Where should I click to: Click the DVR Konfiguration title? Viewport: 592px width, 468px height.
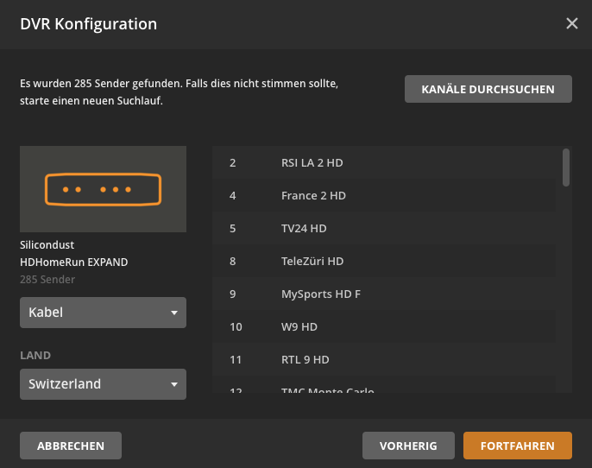tap(88, 24)
